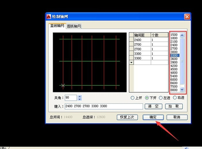This screenshot has width=202, height=149.
Task: Select 1500 in the spacing list
Action: click(x=174, y=35)
